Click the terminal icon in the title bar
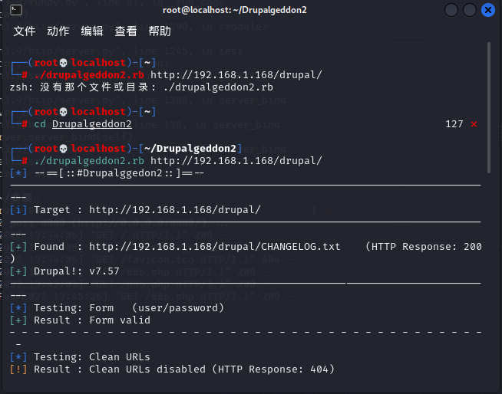The image size is (502, 394). pyautogui.click(x=16, y=10)
